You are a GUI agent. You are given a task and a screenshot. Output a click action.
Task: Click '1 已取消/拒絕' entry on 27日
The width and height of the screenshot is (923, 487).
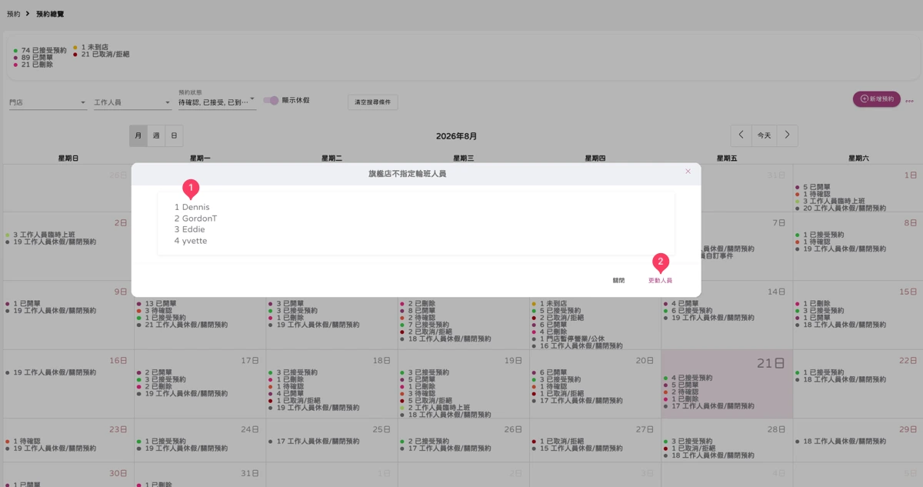click(x=563, y=442)
